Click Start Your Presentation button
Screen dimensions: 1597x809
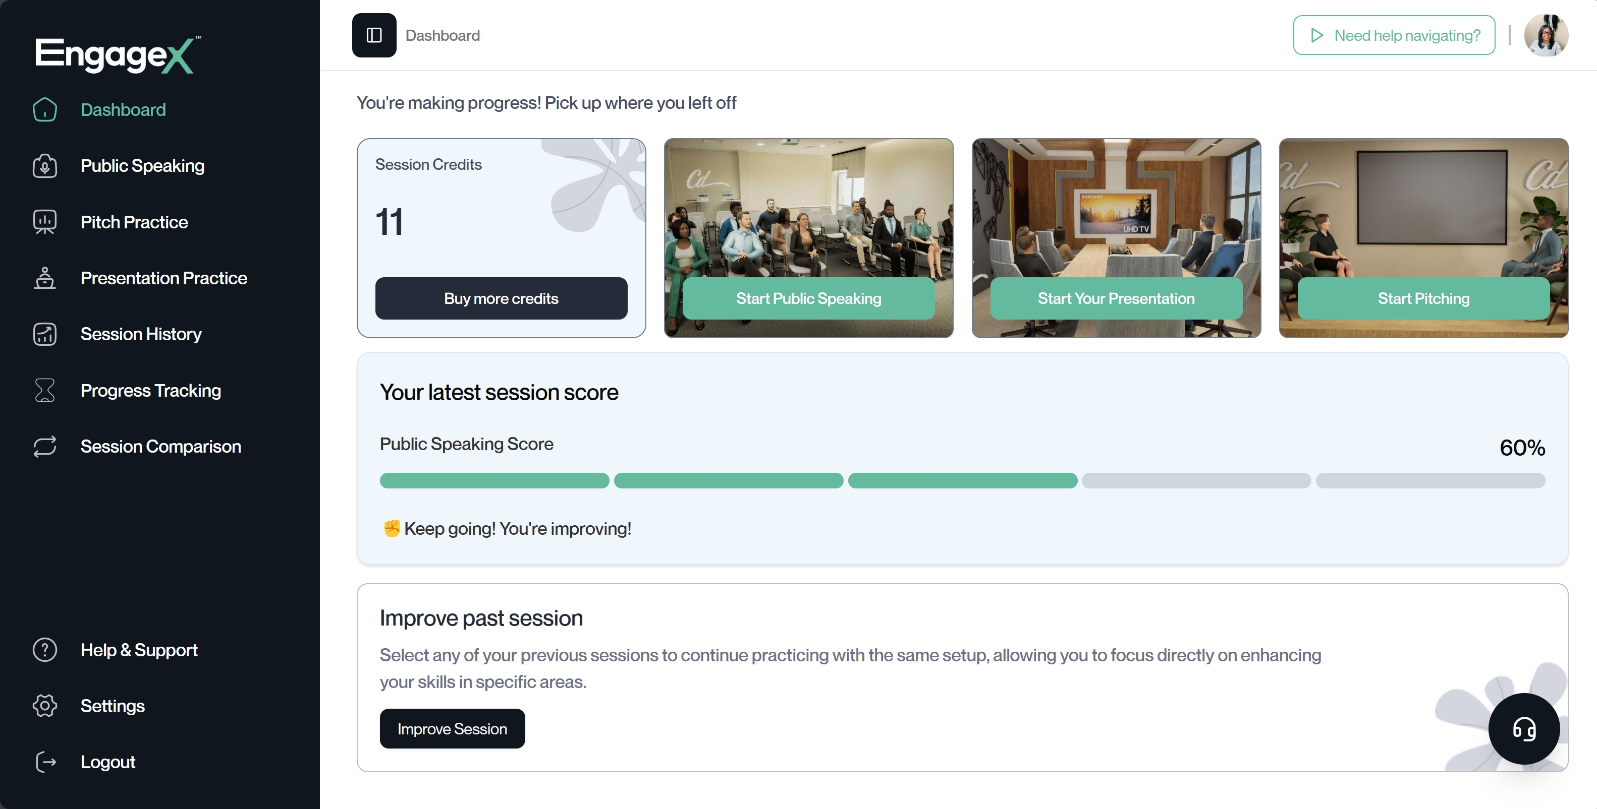tap(1116, 298)
